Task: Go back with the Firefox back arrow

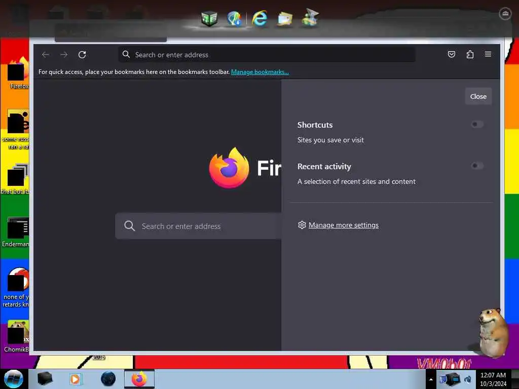Action: point(46,55)
